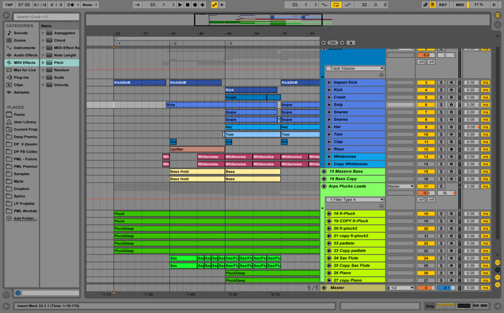Toggle the arrangement Loop switch
The height and width of the screenshot is (313, 504).
(x=336, y=5)
